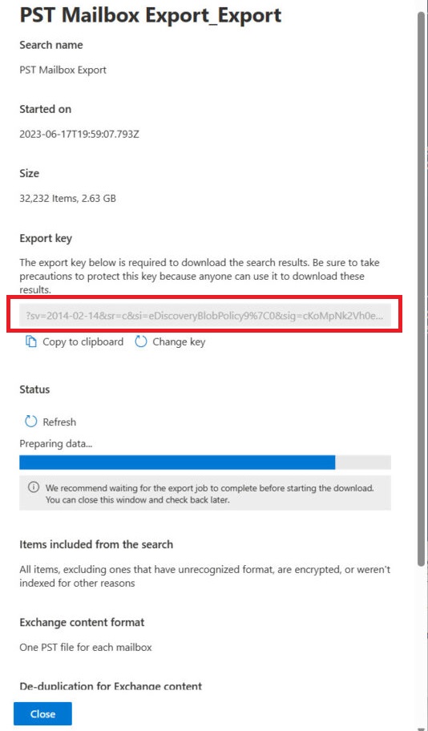Click the Export key heading
The height and width of the screenshot is (731, 428).
click(46, 238)
